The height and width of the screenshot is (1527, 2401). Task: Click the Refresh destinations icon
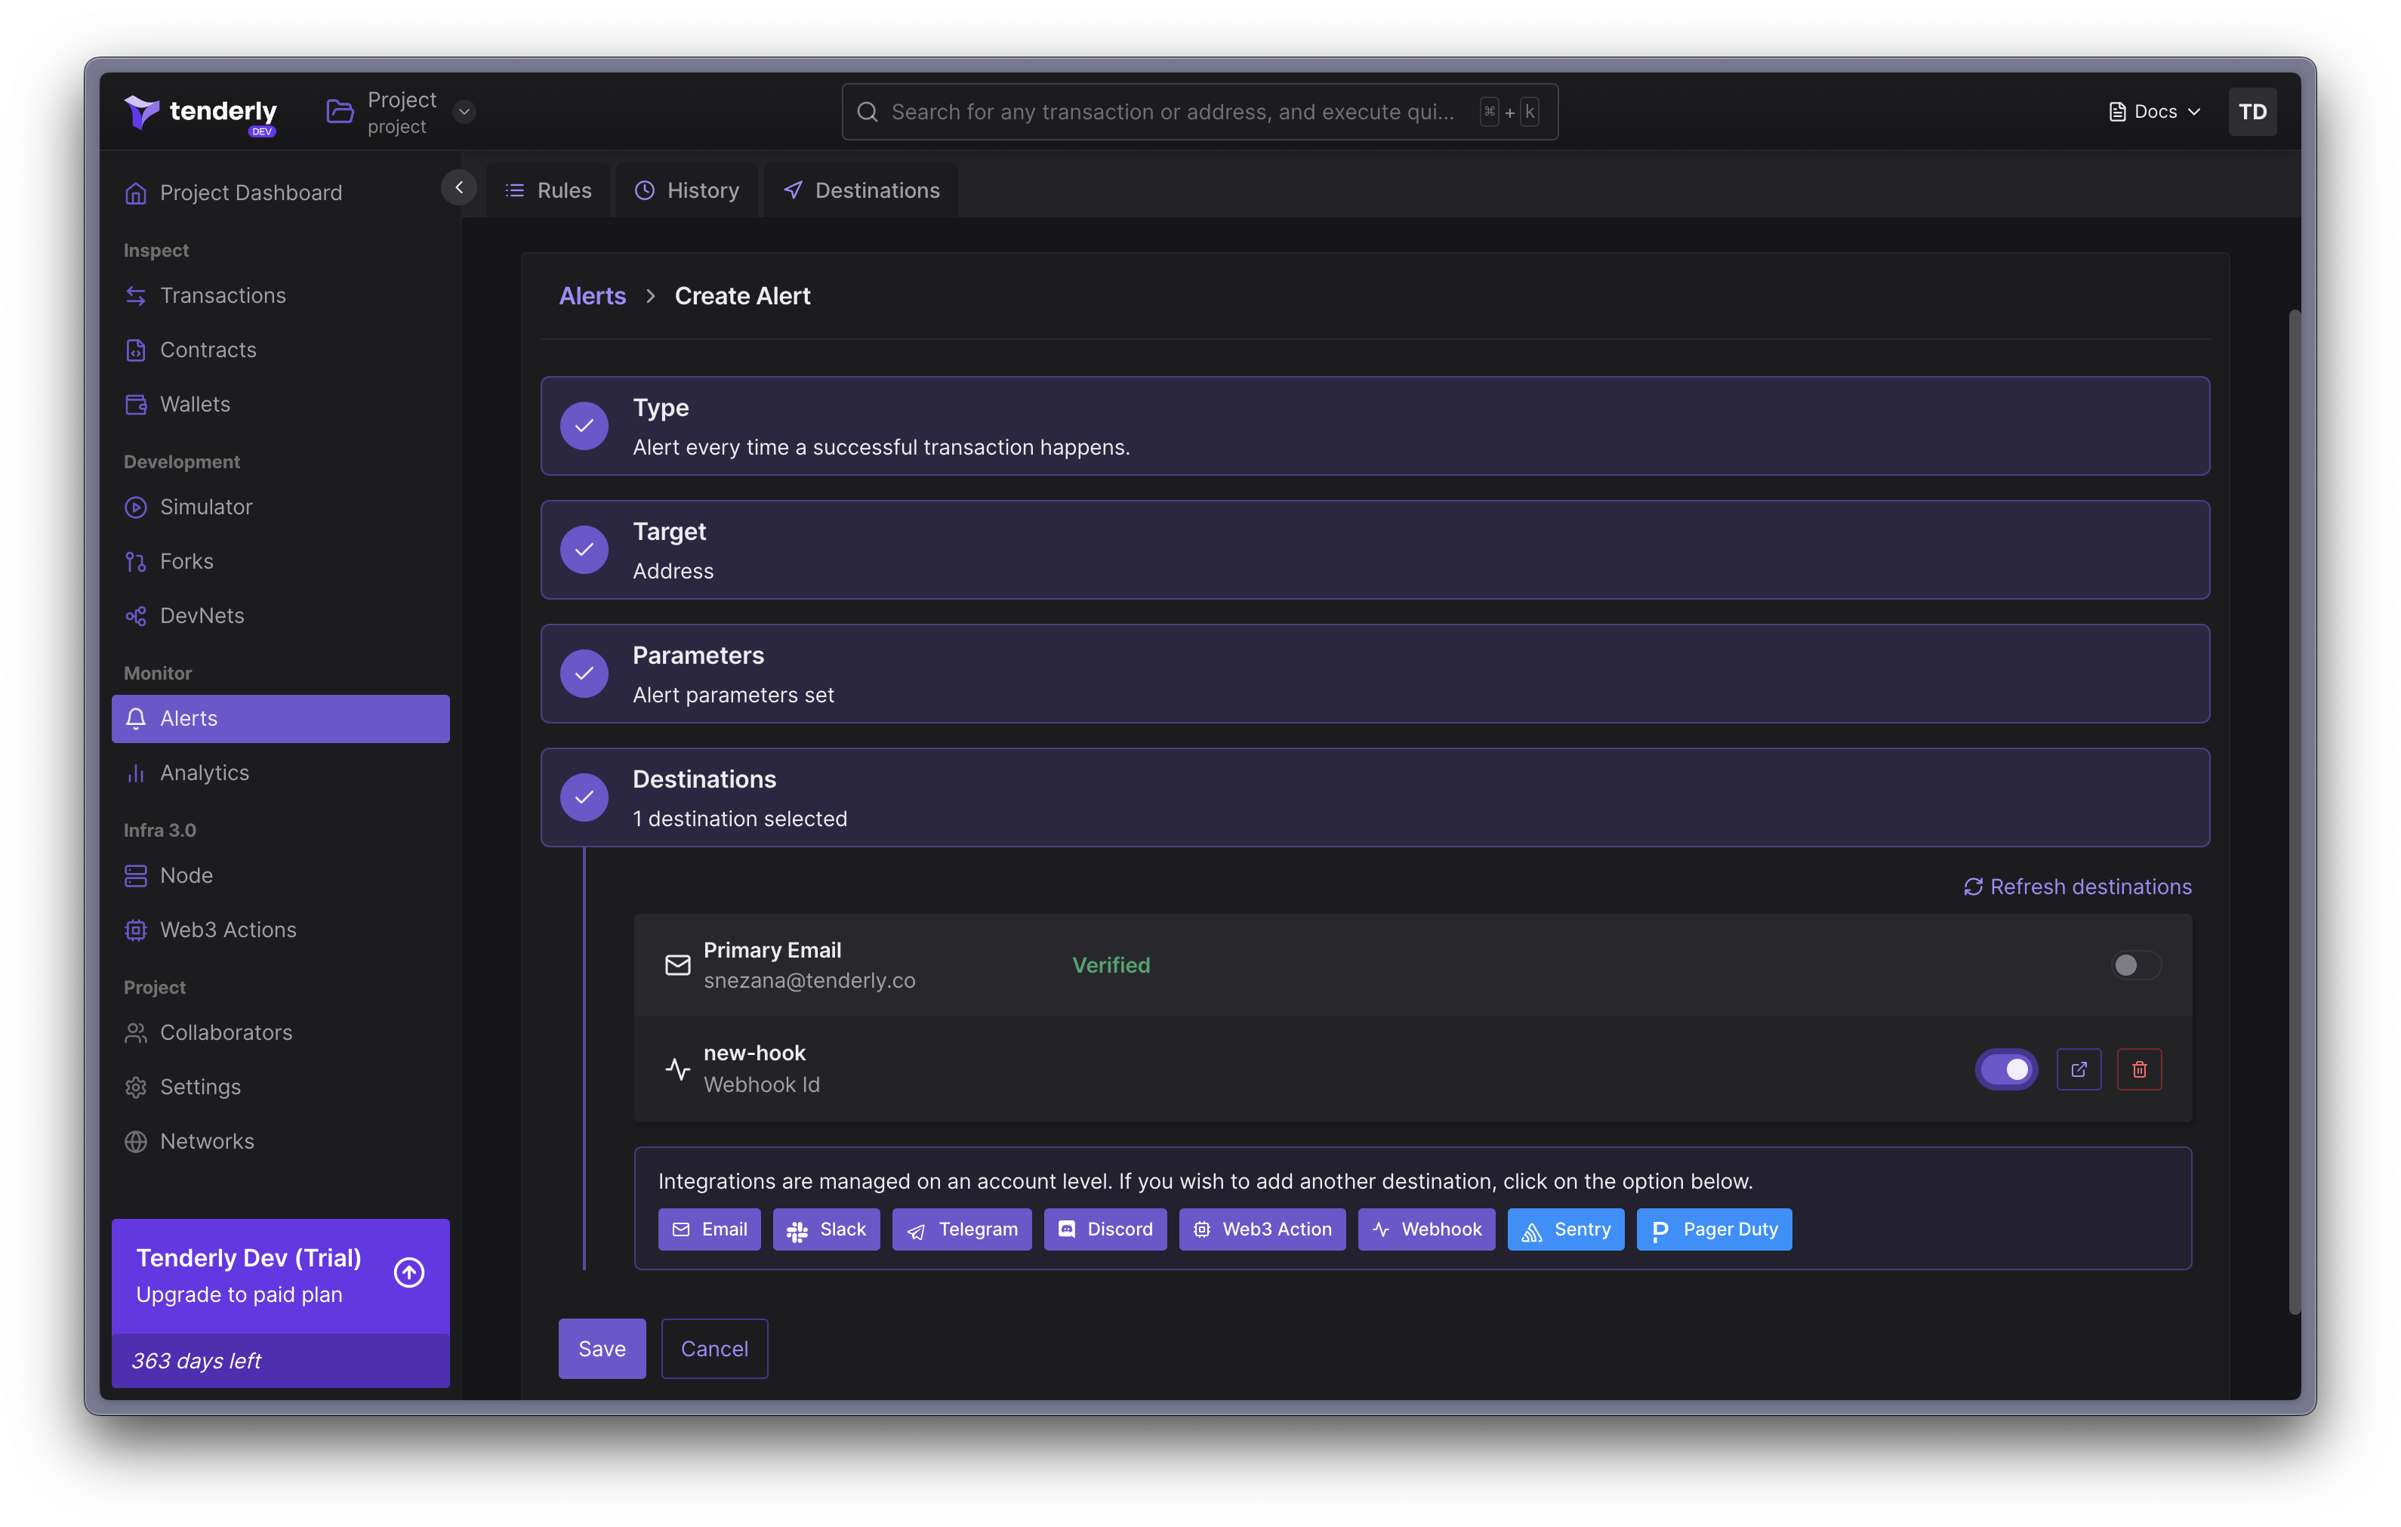pos(1972,886)
